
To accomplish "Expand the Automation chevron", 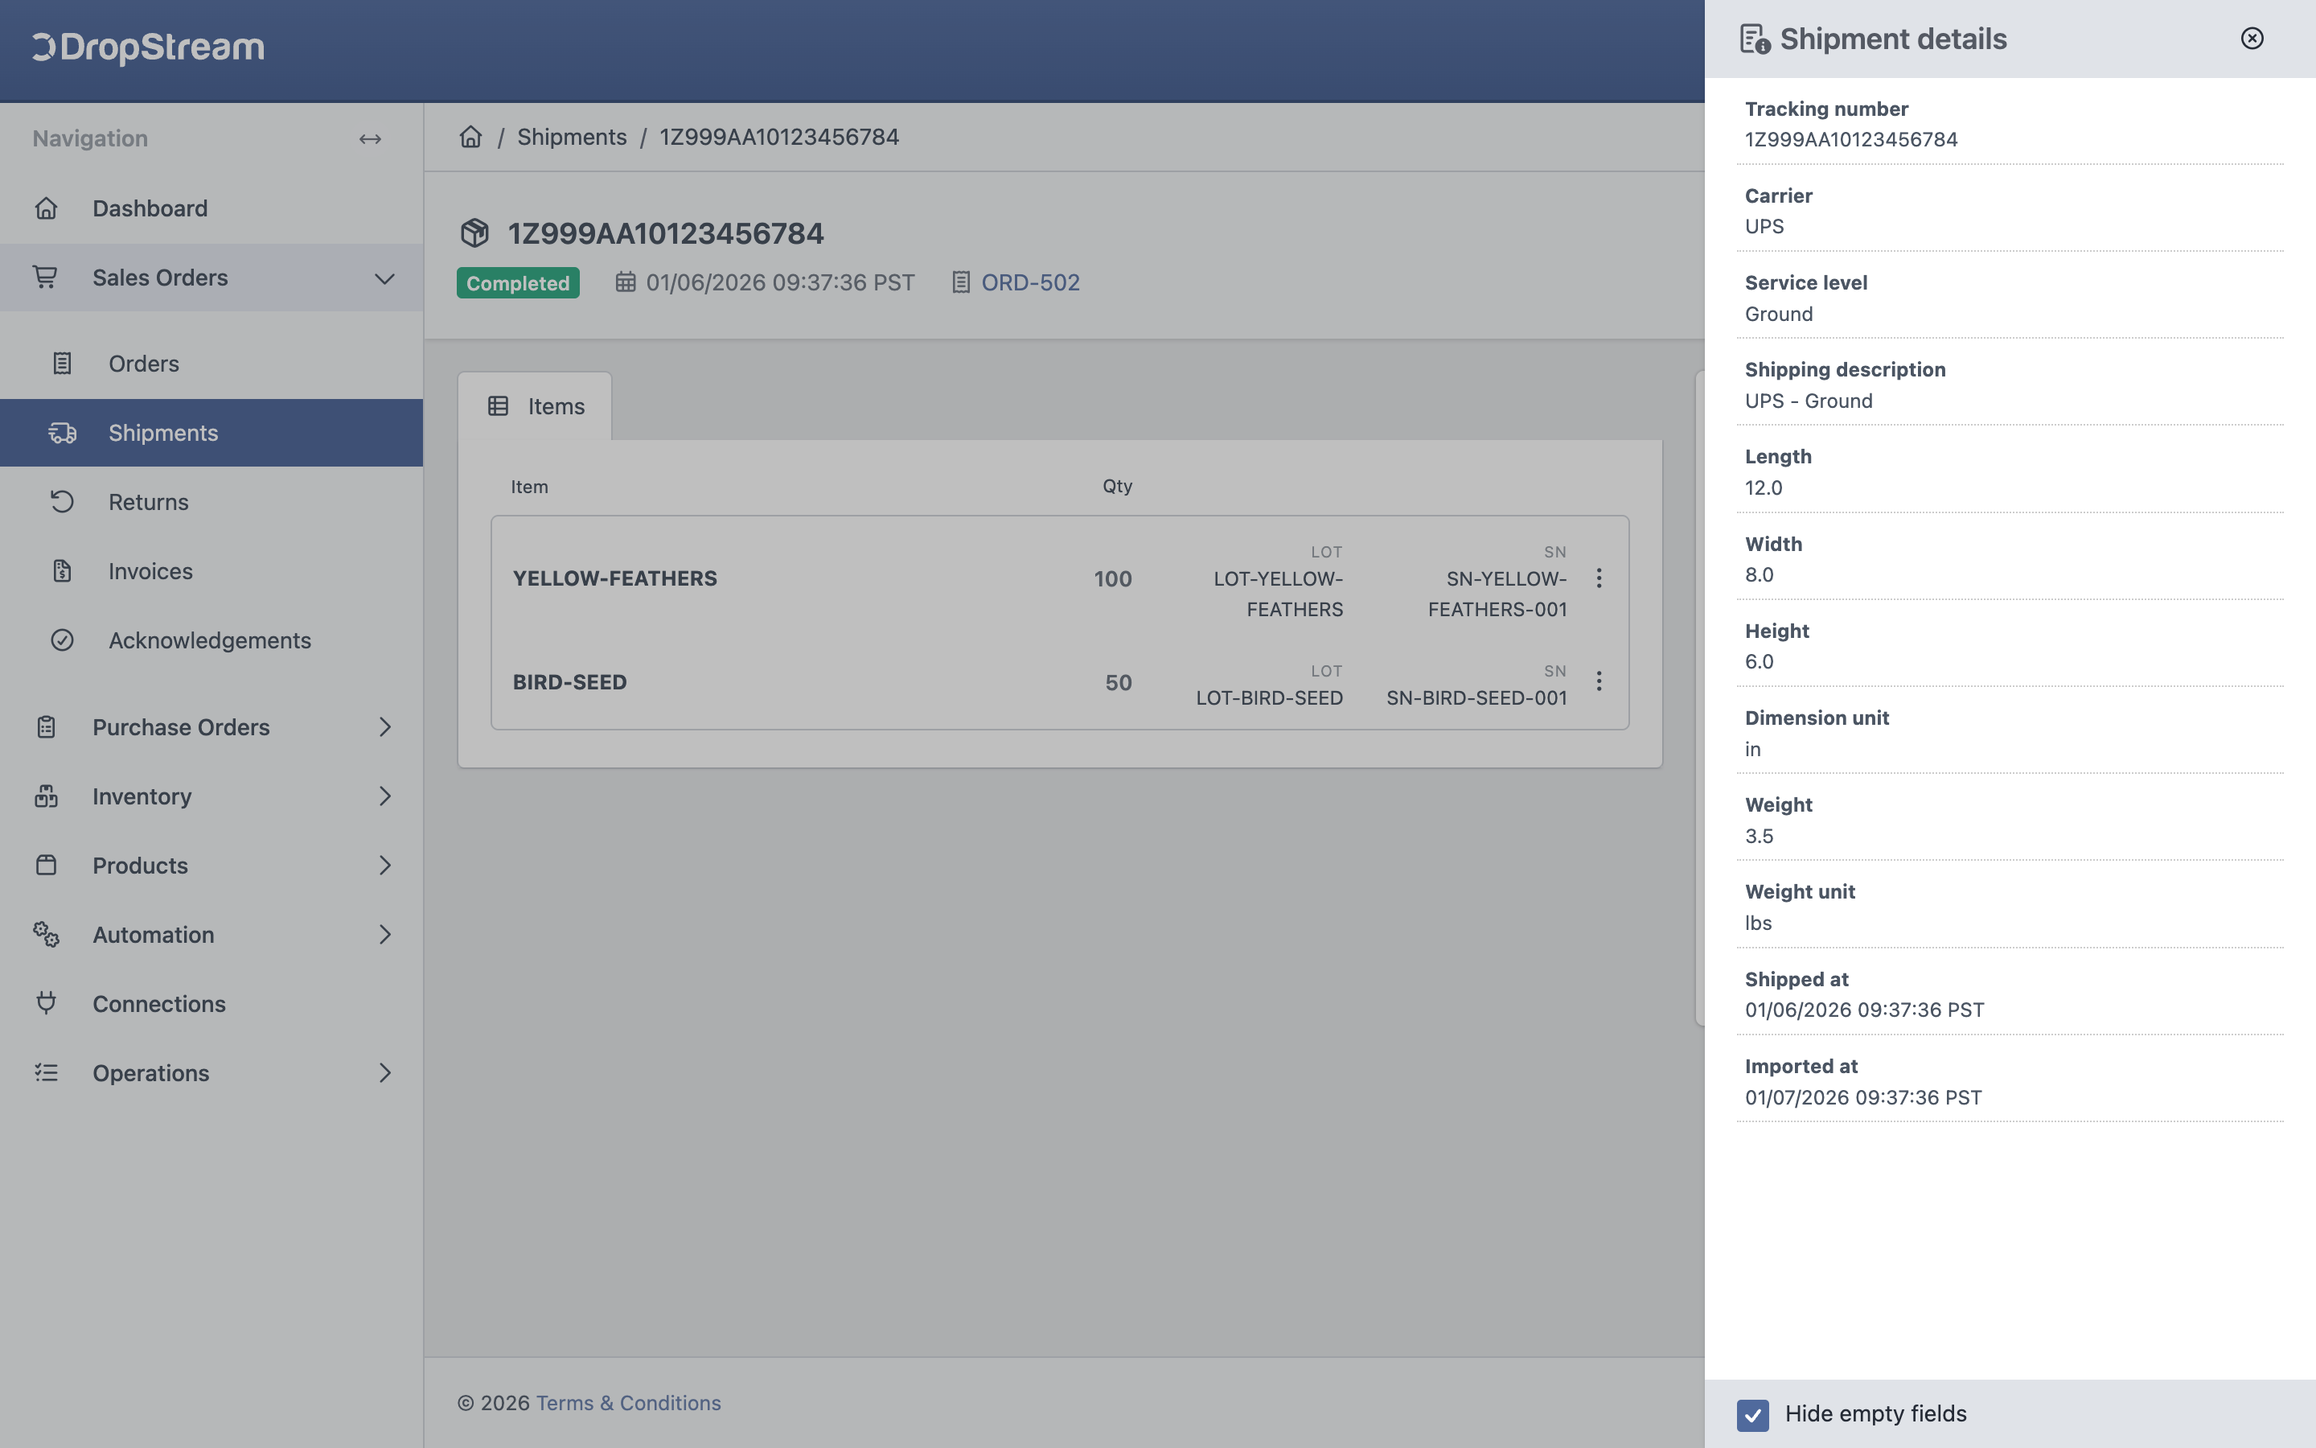I will click(x=384, y=934).
